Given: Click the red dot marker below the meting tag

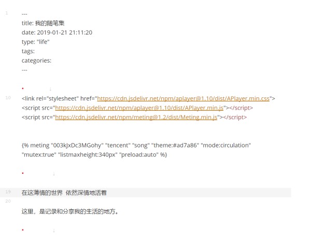Looking at the screenshot, I should (23, 173).
